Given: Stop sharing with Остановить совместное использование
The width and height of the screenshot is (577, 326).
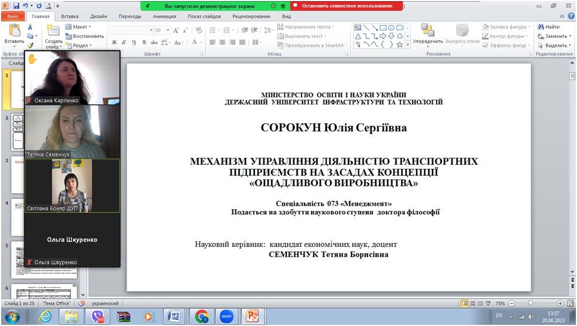Looking at the screenshot, I should click(347, 6).
